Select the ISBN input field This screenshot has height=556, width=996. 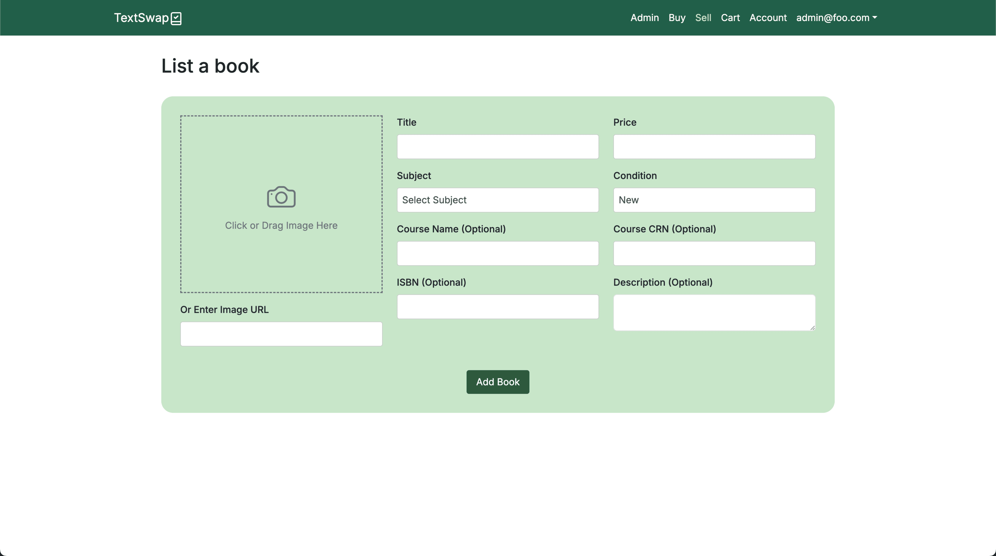[x=498, y=307]
